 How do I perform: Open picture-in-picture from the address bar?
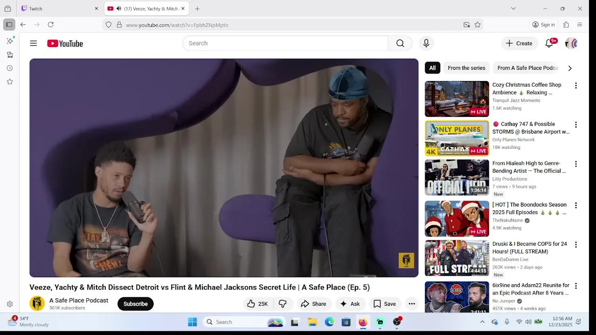pos(467,25)
